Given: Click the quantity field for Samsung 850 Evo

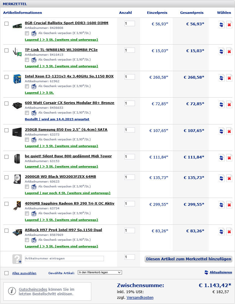Looking at the screenshot, I should 130,130.
